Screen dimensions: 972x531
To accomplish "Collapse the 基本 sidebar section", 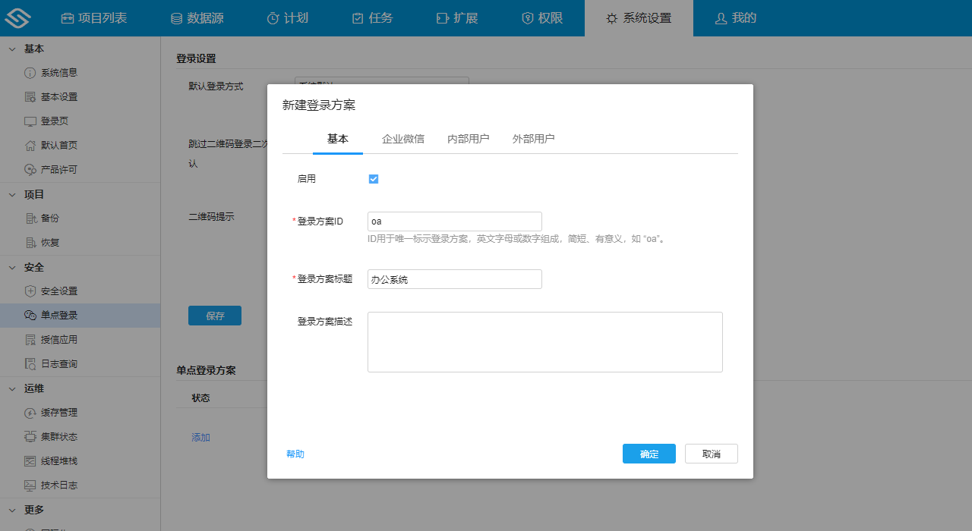I will (11, 48).
